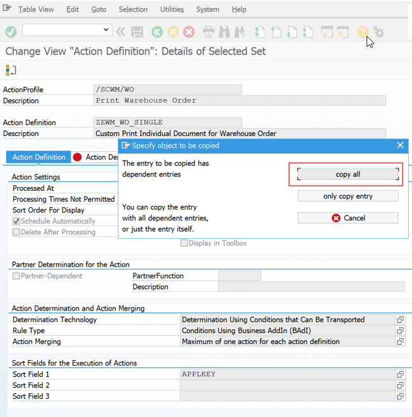The height and width of the screenshot is (417, 412).
Task: Click the partner Description field
Action: pyautogui.click(x=312, y=287)
